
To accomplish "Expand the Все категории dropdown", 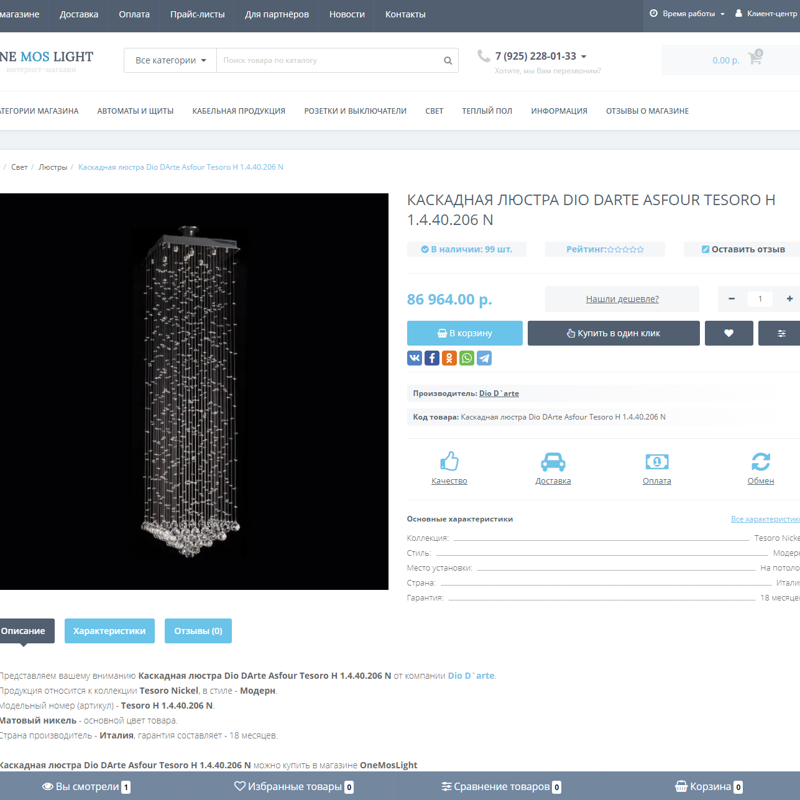I will [x=170, y=60].
